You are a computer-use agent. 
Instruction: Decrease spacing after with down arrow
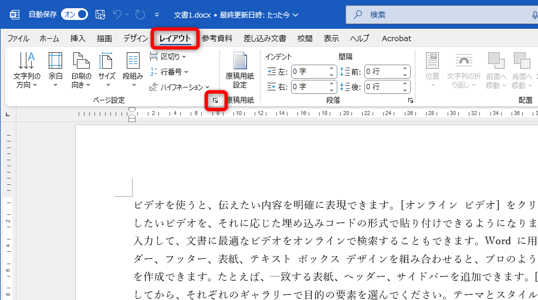click(x=405, y=90)
